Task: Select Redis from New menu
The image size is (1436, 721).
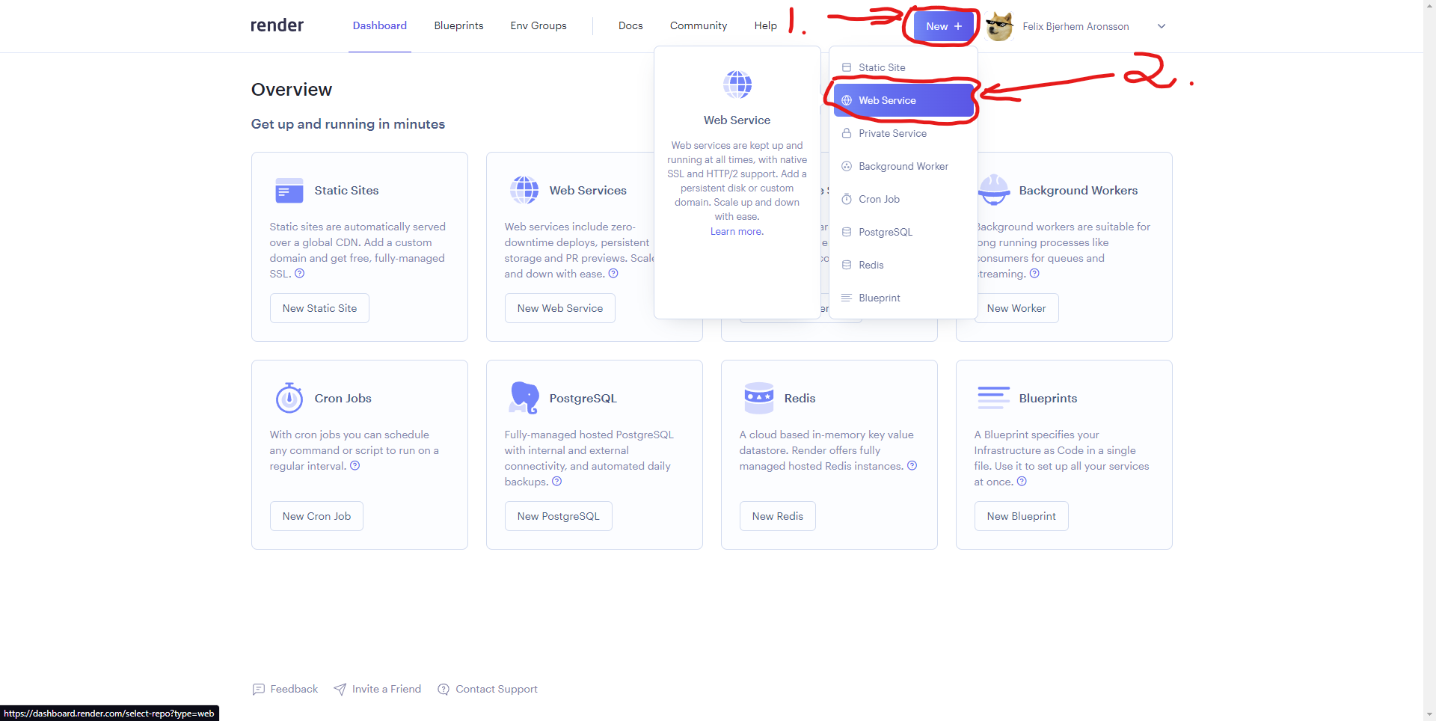Action: coord(903,265)
